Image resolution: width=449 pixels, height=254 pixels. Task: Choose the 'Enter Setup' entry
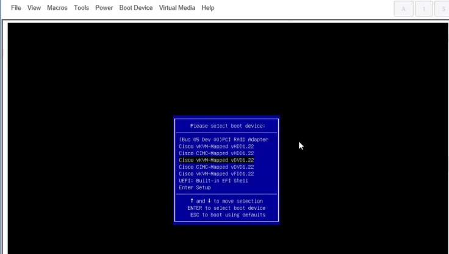coord(195,188)
